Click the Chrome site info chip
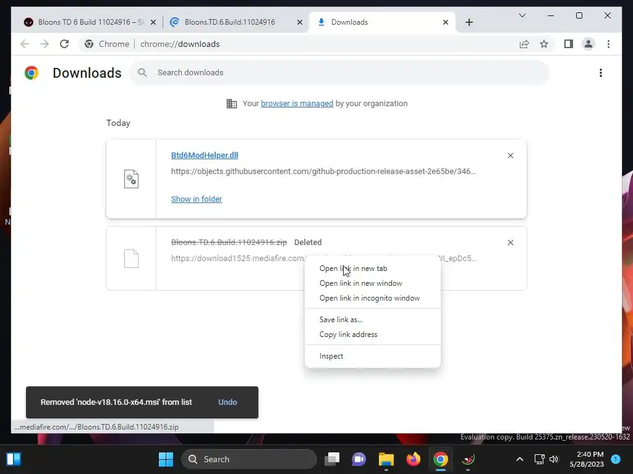 pos(107,44)
